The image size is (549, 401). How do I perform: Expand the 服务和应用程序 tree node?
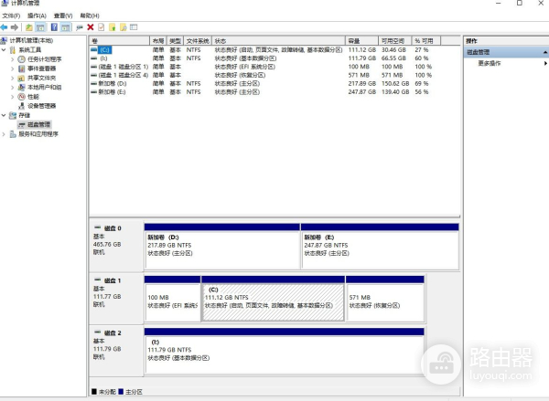(5, 134)
